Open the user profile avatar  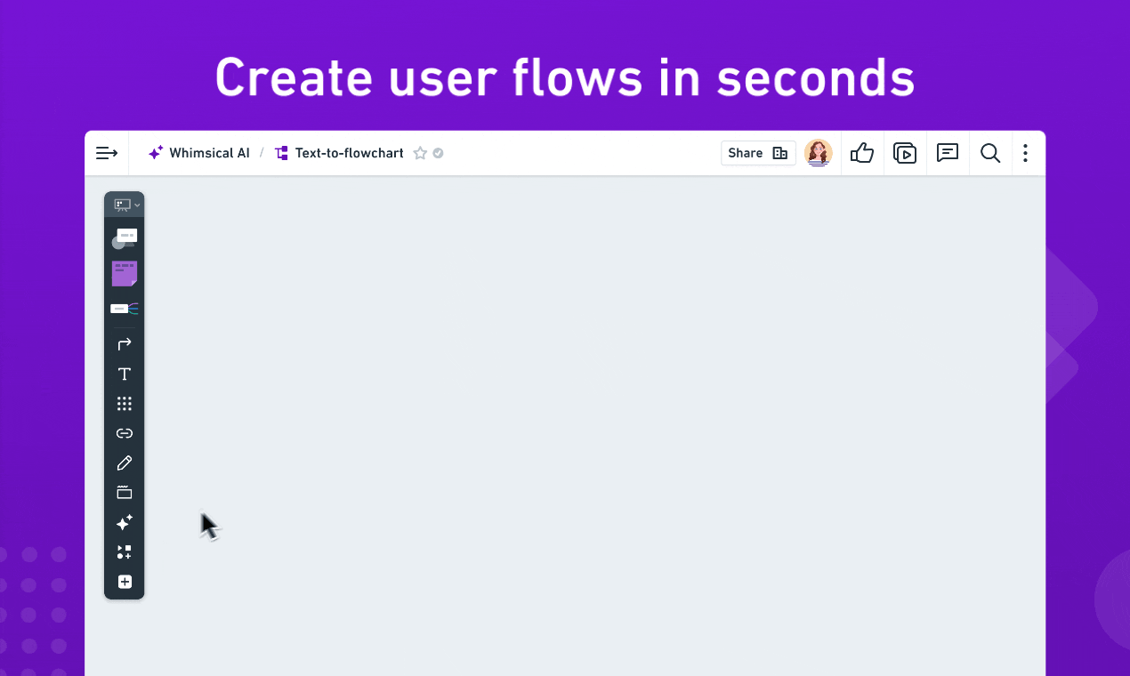tap(819, 153)
